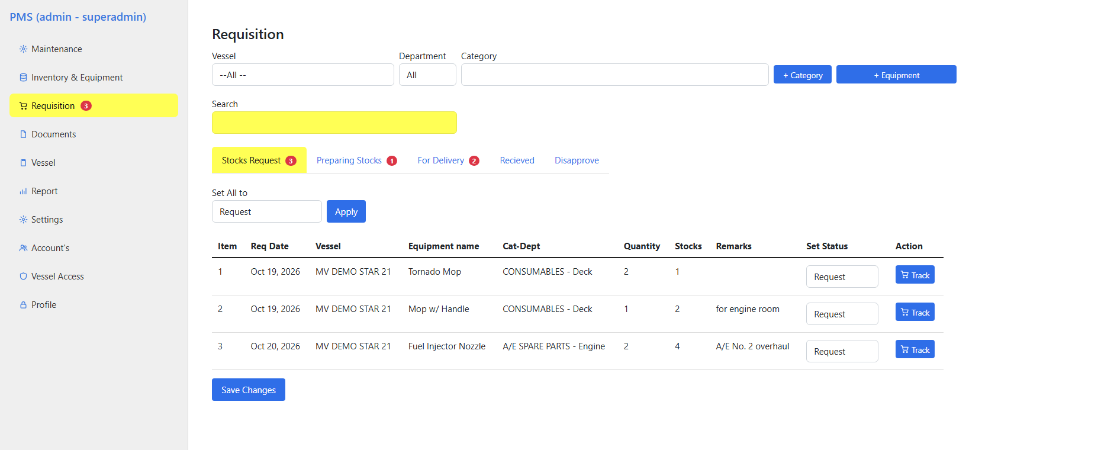Click the Vessel clipboard icon in sidebar

point(23,163)
